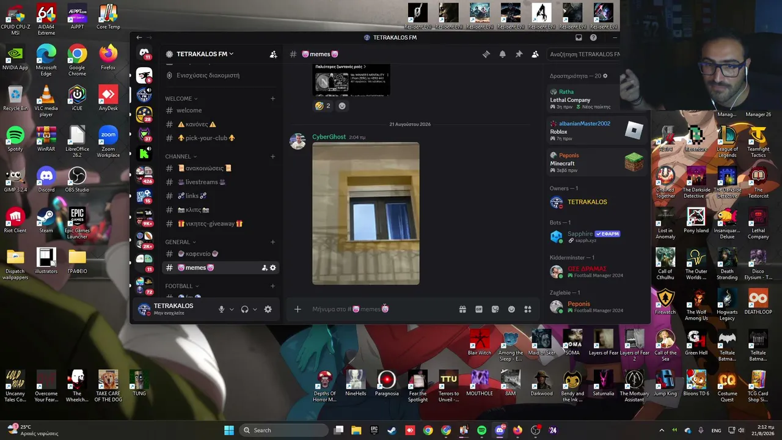Open the GIF picker in message bar
Viewport: 782px width, 440px height.
coord(479,309)
